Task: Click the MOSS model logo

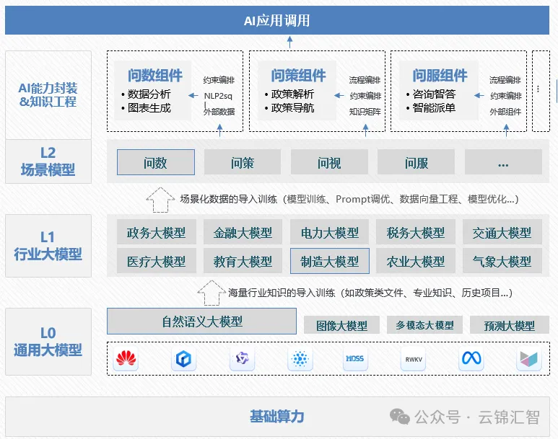Action: 355,358
